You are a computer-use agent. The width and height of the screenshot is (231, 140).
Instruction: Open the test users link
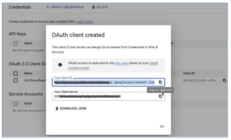pyautogui.click(x=122, y=63)
